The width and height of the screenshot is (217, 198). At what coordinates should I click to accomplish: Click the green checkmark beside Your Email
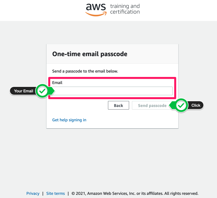(x=43, y=91)
